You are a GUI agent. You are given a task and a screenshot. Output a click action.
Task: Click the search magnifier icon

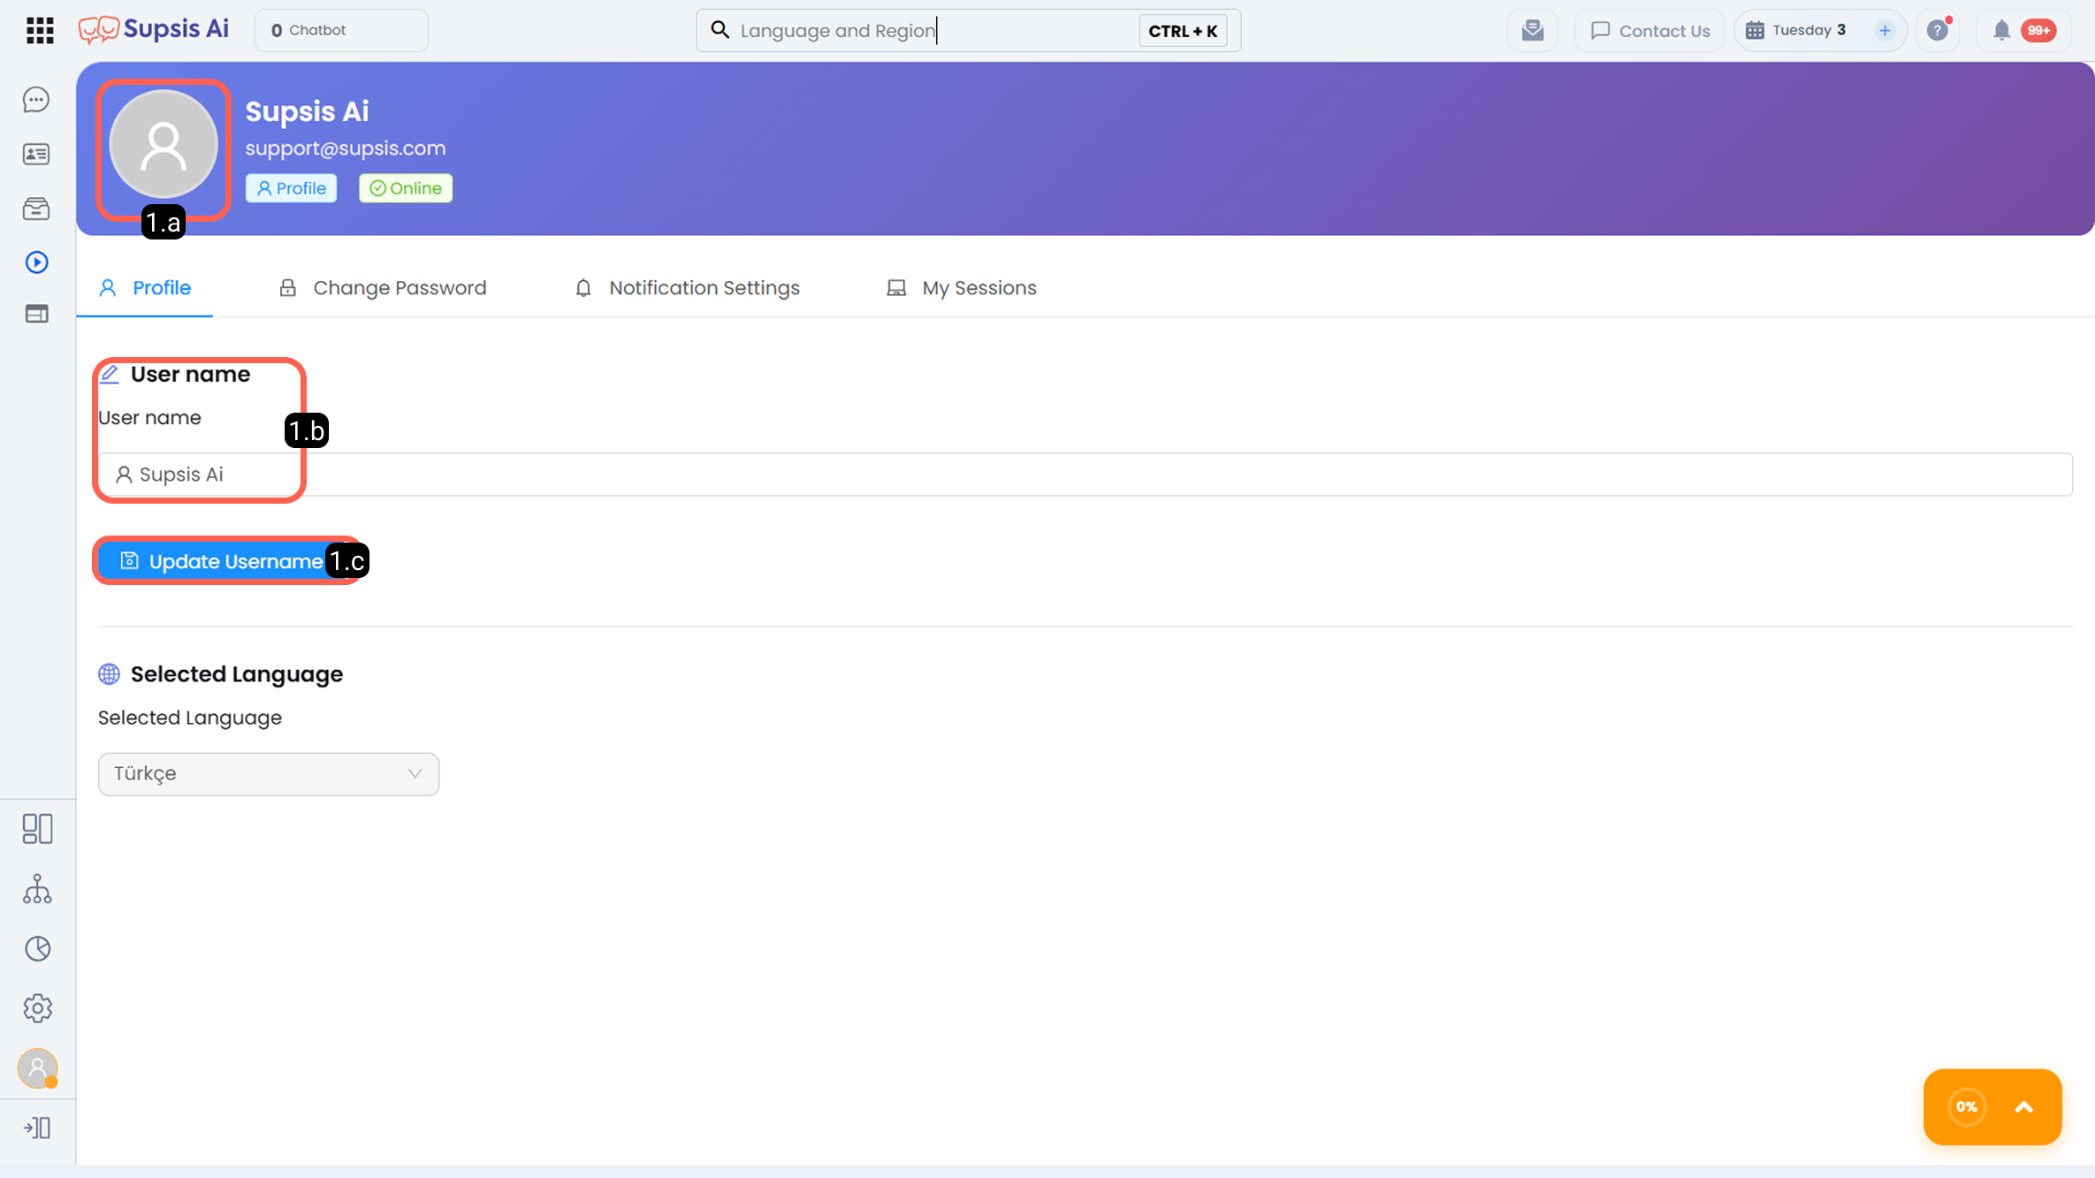coord(720,31)
